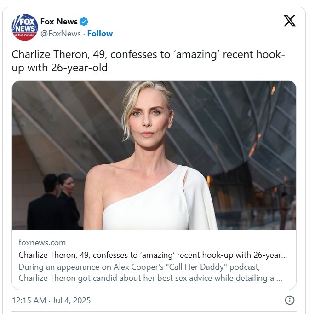The width and height of the screenshot is (315, 314).
Task: Open the link card headline ending '26-year...'
Action: [x=153, y=255]
